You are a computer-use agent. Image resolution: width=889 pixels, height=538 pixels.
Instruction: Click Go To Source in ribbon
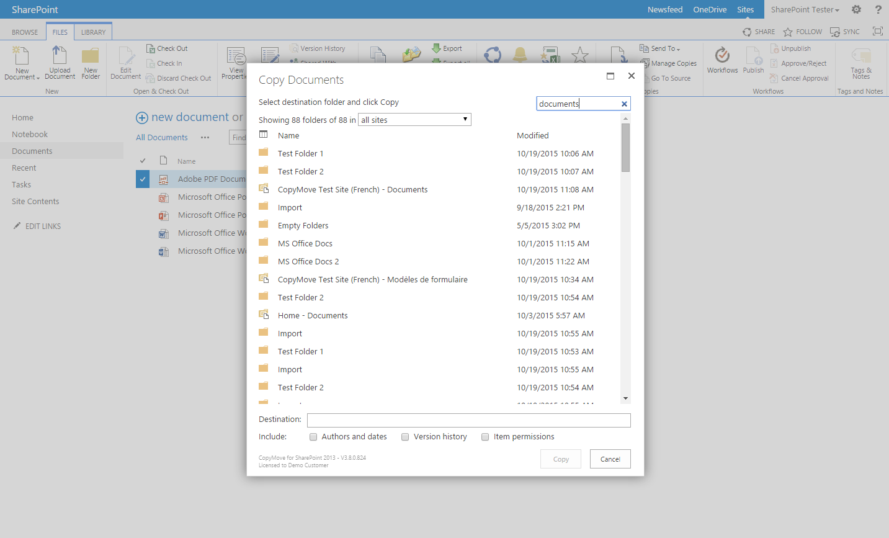click(665, 78)
